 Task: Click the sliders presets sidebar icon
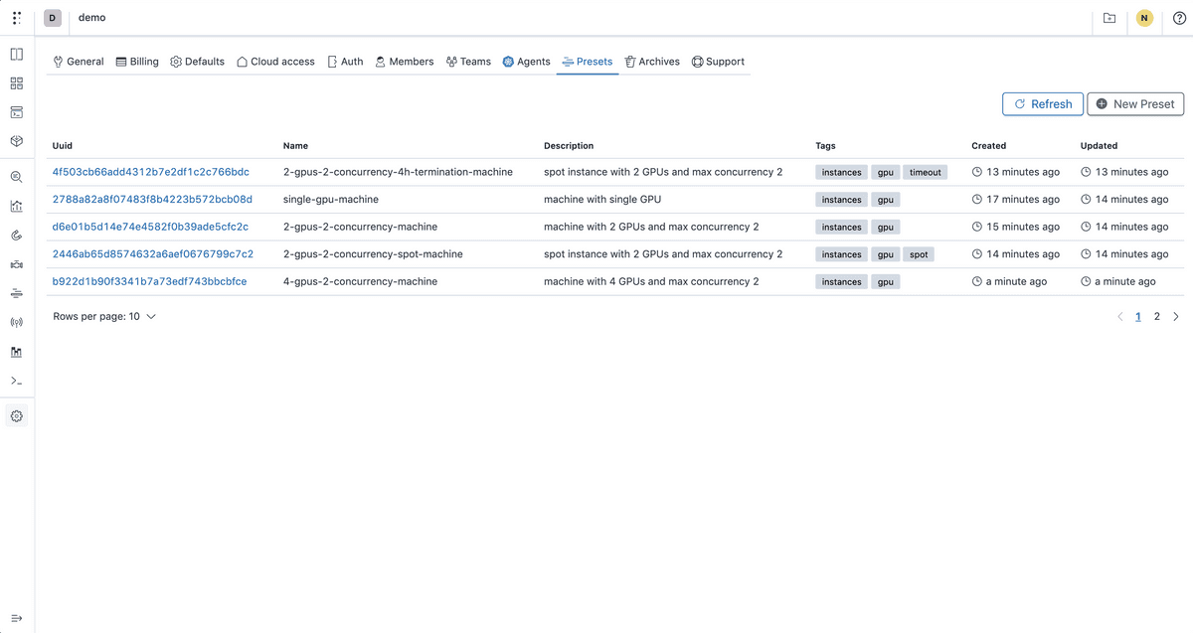tap(17, 293)
